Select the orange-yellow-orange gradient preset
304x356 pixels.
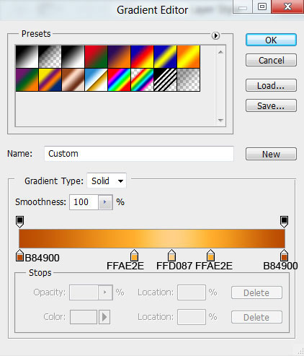pyautogui.click(x=188, y=56)
